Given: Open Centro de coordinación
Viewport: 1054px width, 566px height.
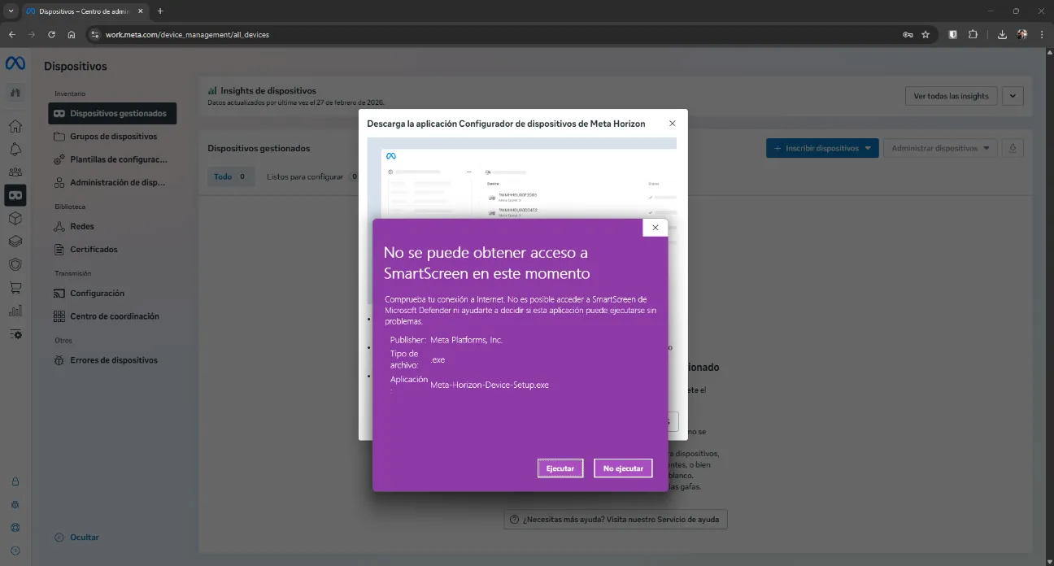Looking at the screenshot, I should tap(112, 316).
